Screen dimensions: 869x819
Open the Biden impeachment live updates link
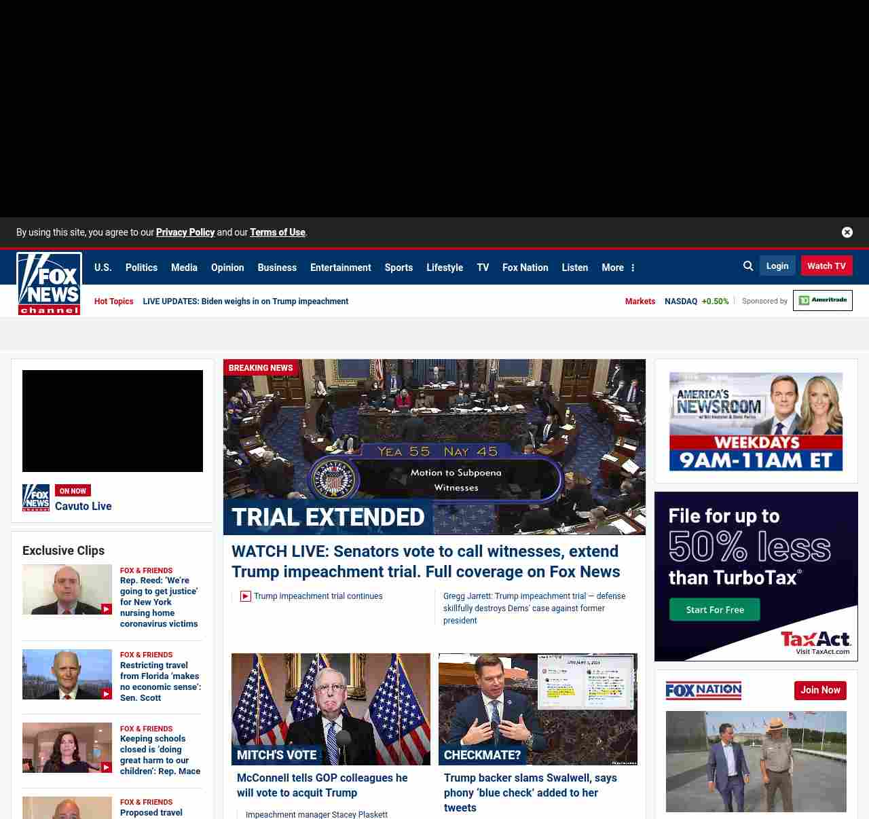tap(245, 302)
